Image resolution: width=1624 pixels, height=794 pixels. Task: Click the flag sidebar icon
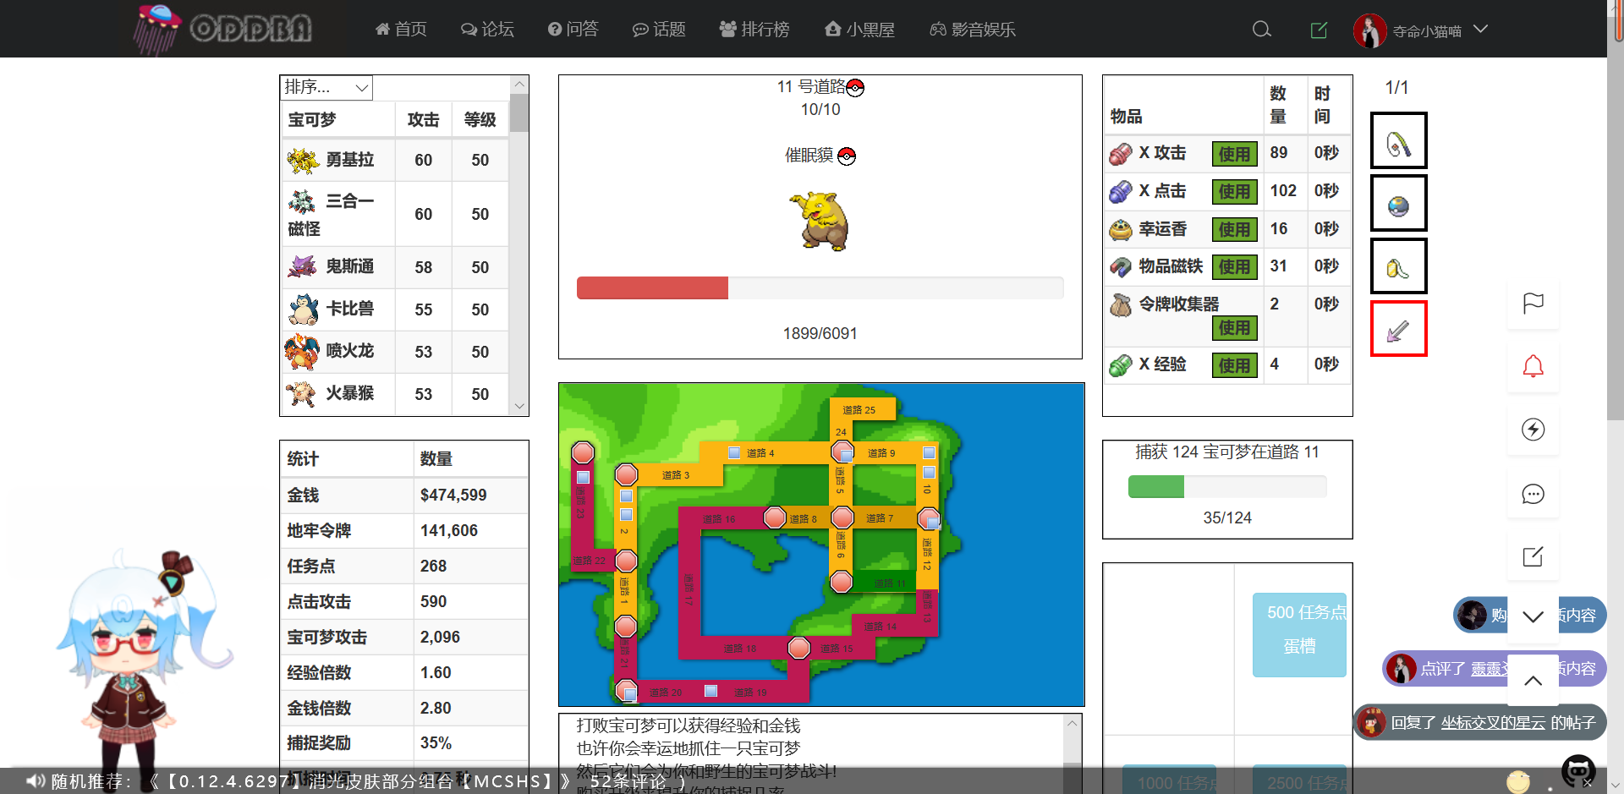point(1533,303)
